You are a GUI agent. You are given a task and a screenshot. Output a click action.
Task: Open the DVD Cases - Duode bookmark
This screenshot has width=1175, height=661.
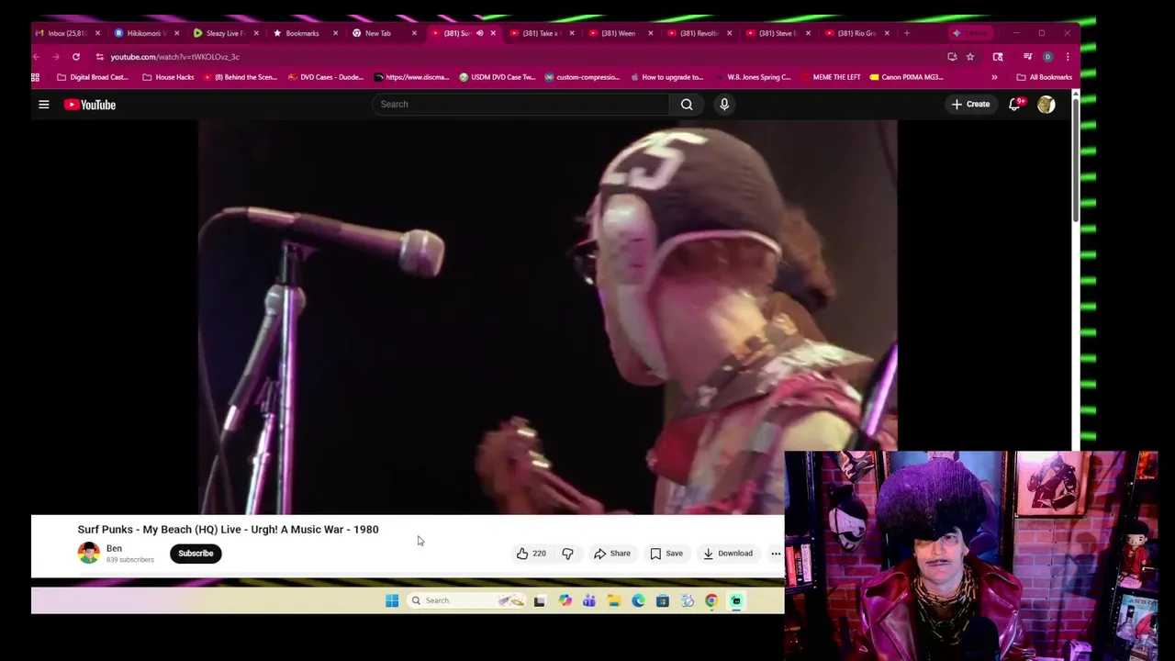(x=326, y=77)
